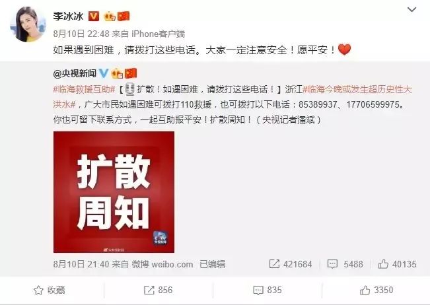Open the #临海救援互助# hashtag
430x305 pixels.
tap(84, 90)
